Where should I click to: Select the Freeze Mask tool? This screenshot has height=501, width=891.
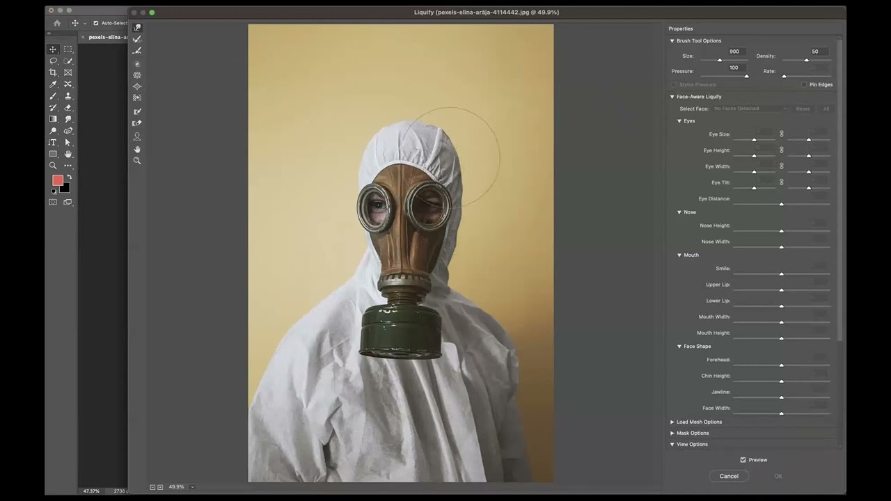137,111
